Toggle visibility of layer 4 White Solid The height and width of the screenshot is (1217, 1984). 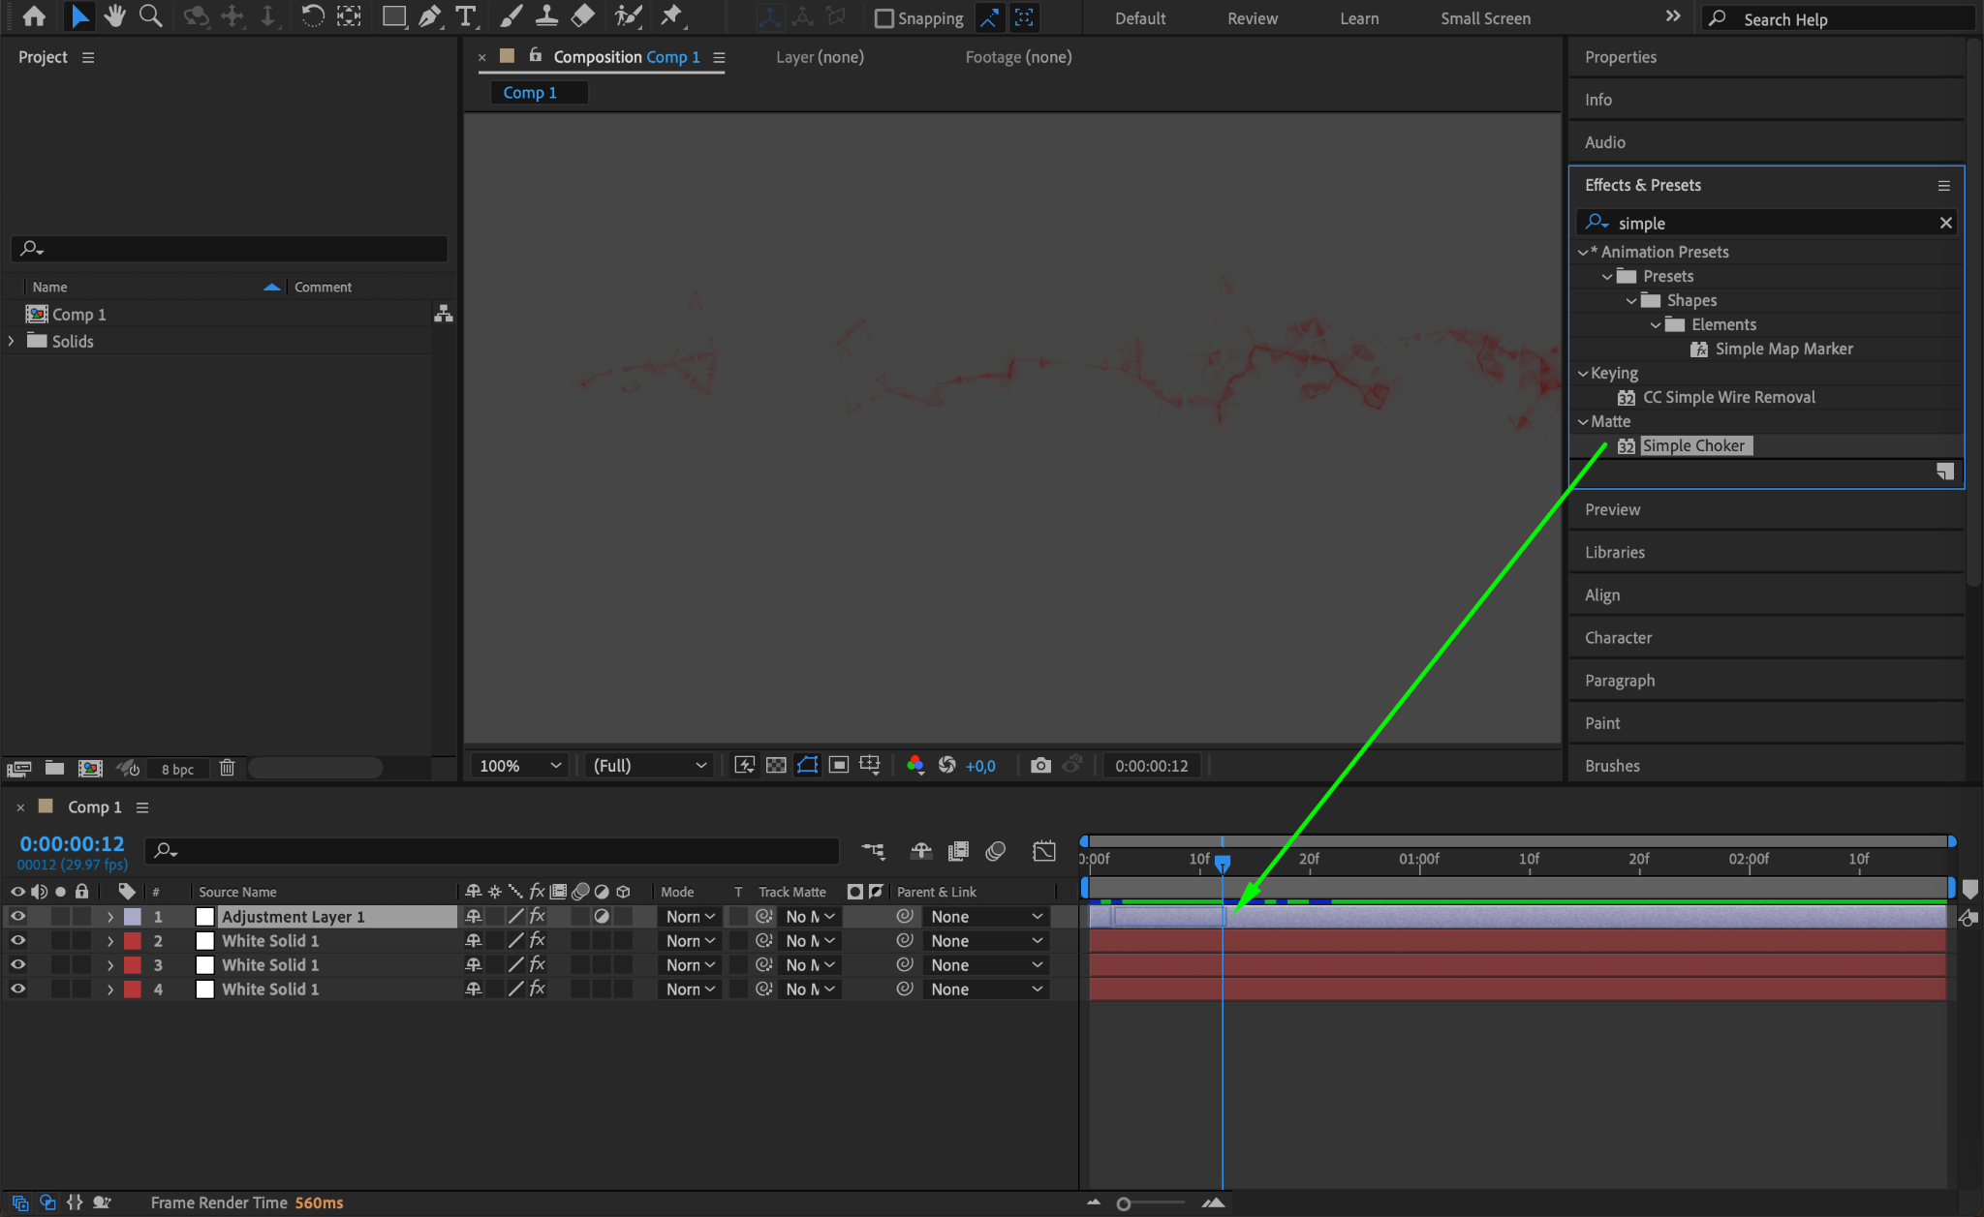point(17,989)
